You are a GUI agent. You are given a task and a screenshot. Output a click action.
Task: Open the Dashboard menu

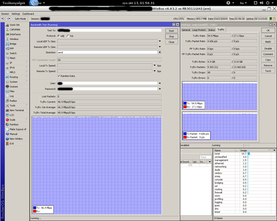tap(28, 14)
